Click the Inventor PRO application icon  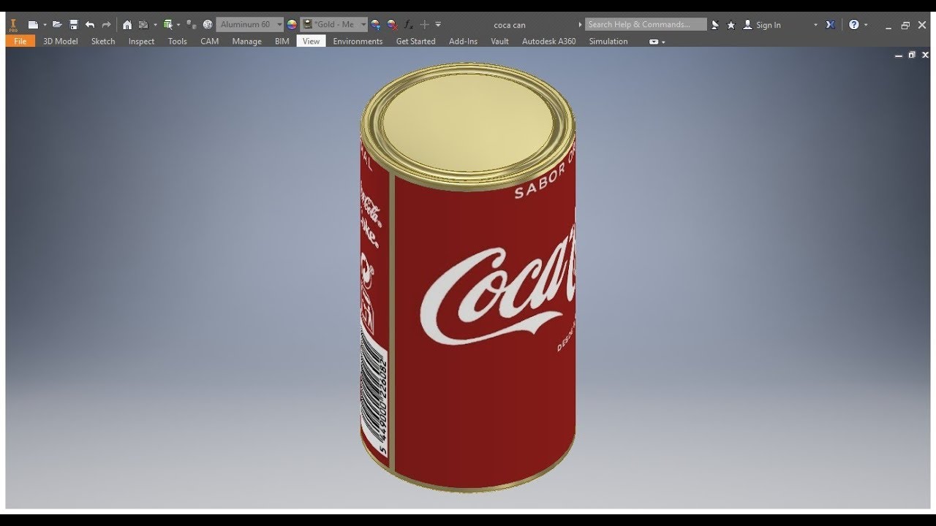tap(13, 25)
